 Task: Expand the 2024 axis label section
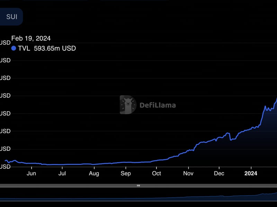click(x=251, y=174)
